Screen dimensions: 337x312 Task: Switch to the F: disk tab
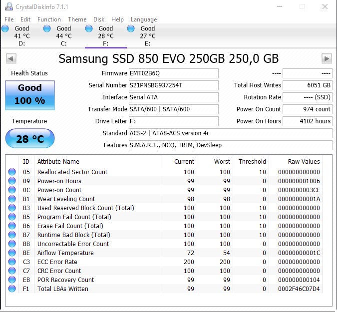coord(106,36)
